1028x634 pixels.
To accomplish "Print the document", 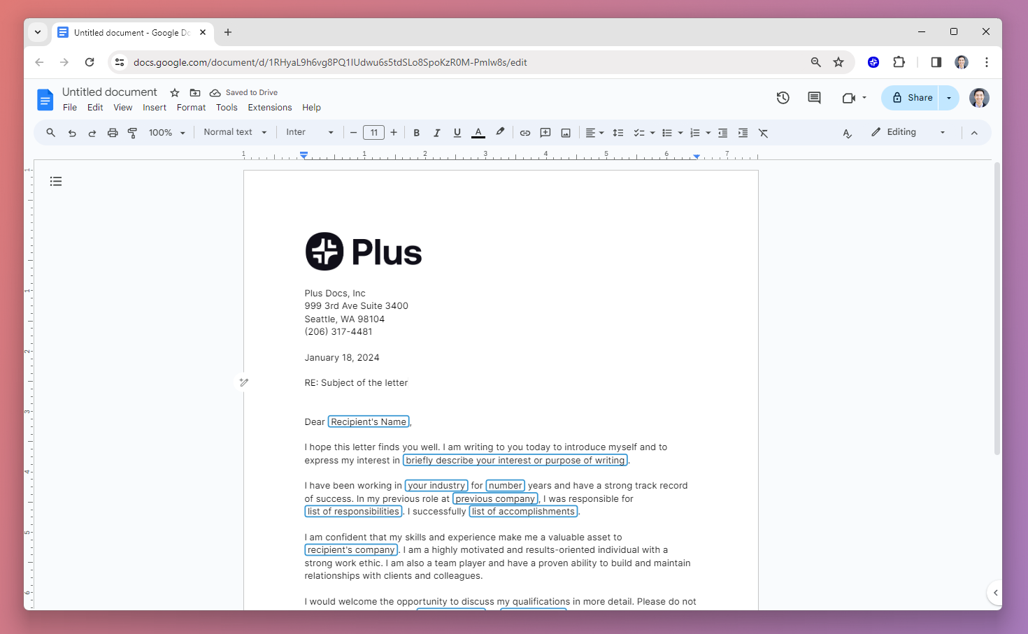I will (x=113, y=132).
